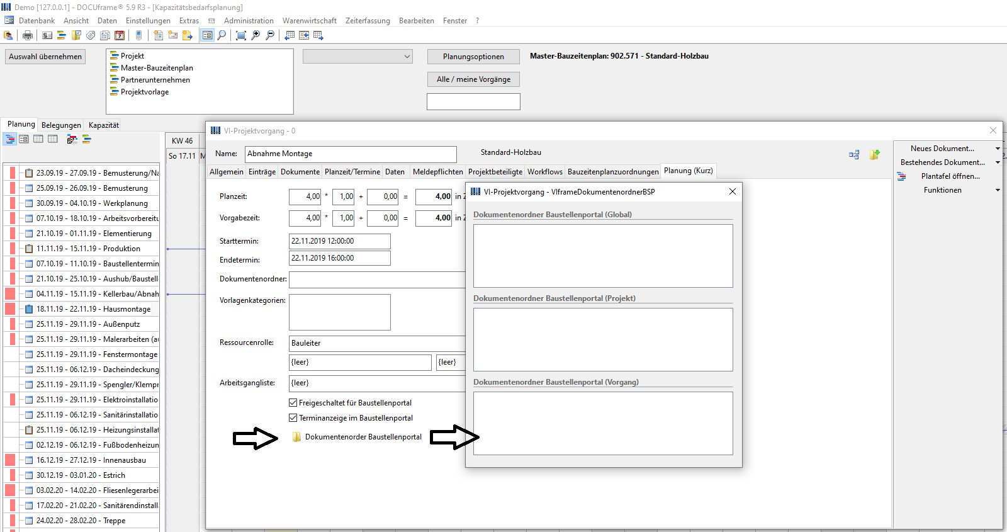Select Projektvorlage in the list
Viewport: 1007px width, 532px height.
pyautogui.click(x=145, y=92)
